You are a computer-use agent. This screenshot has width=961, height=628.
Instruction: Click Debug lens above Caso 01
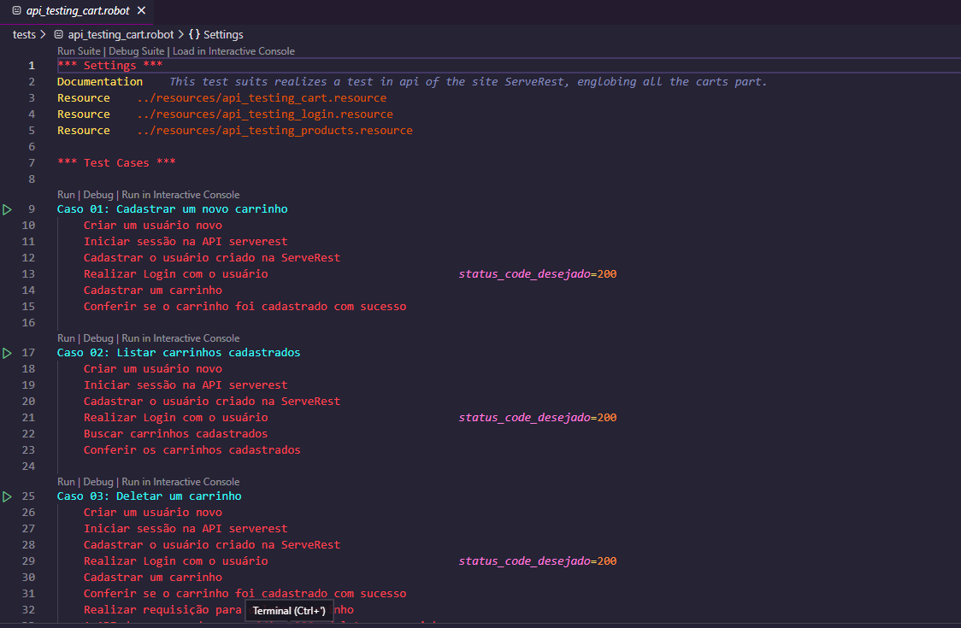[x=98, y=195]
